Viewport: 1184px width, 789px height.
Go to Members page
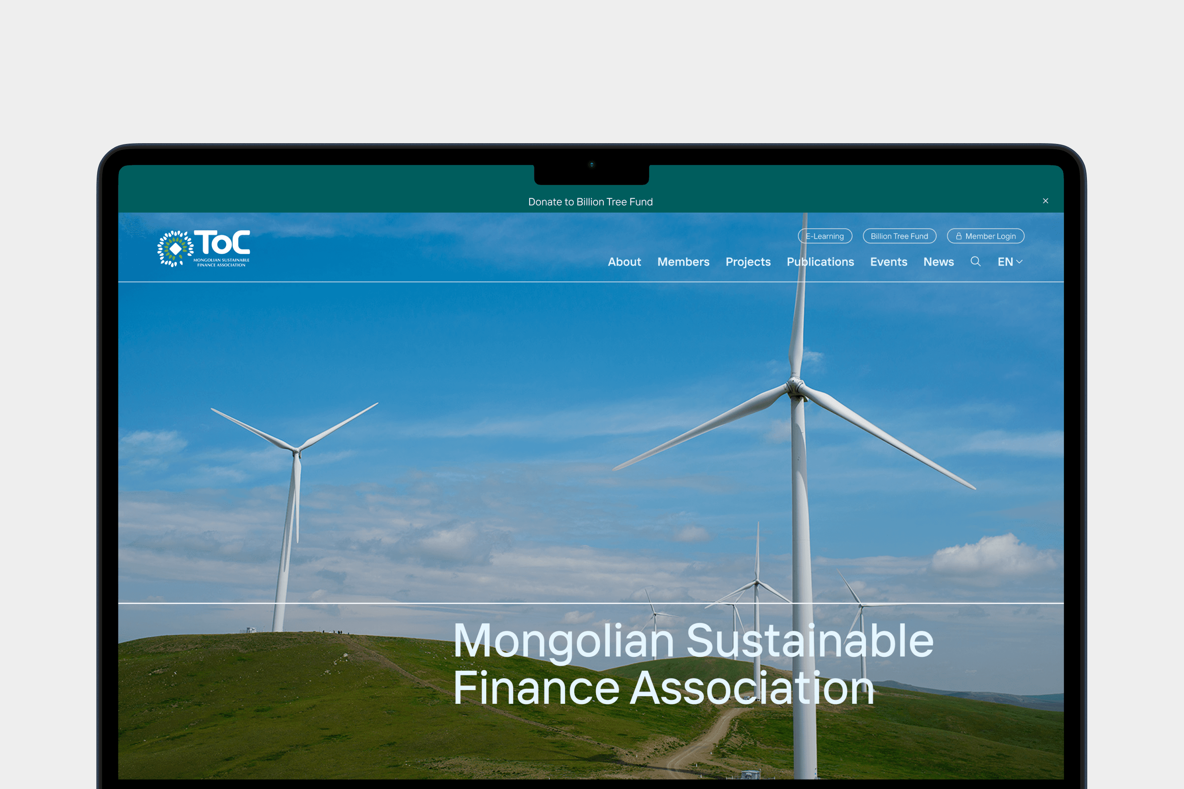pyautogui.click(x=683, y=262)
